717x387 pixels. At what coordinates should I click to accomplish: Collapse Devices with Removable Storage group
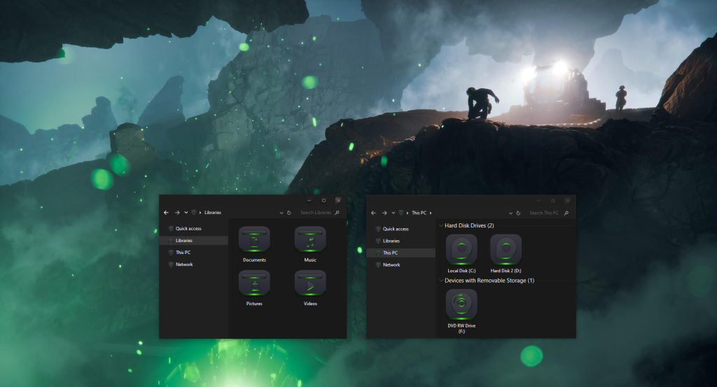tap(440, 281)
